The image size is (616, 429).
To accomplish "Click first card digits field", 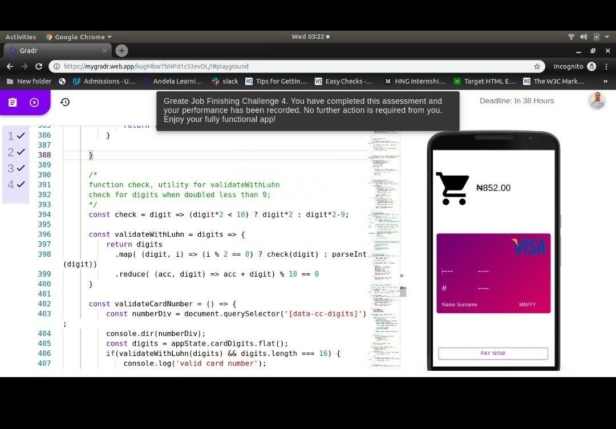I will pos(448,271).
